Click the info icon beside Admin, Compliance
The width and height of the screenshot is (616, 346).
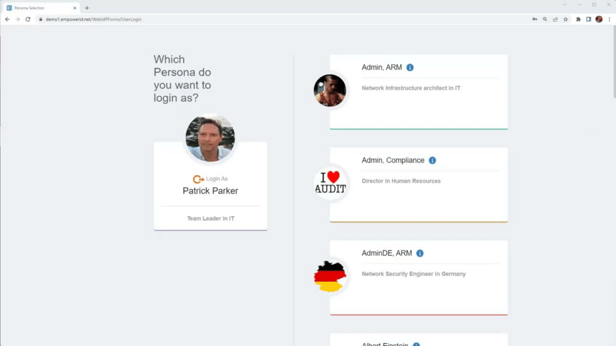point(433,160)
